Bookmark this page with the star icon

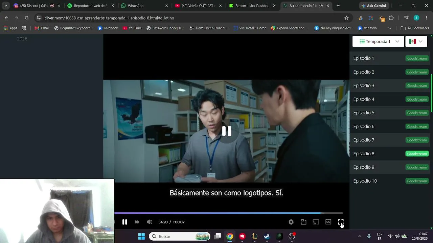pyautogui.click(x=346, y=18)
